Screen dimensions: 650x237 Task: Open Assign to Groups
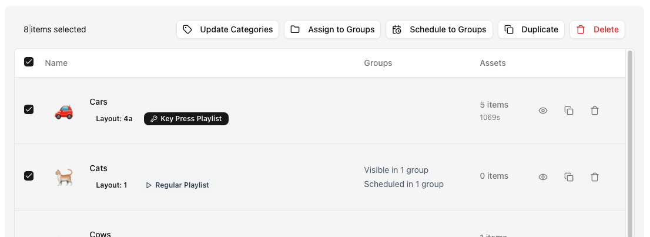click(x=332, y=29)
